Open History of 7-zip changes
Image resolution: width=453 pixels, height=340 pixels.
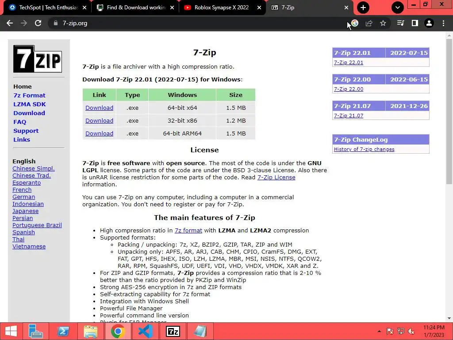364,149
